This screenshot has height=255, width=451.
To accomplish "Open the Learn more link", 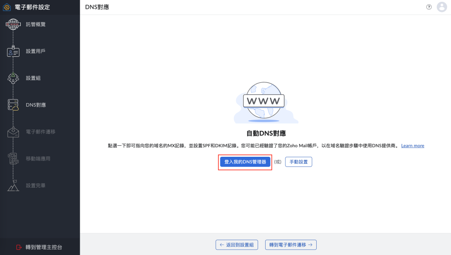I will (x=413, y=146).
